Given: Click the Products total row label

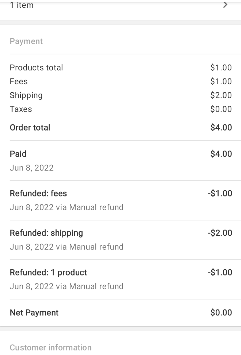Looking at the screenshot, I should click(x=36, y=68).
